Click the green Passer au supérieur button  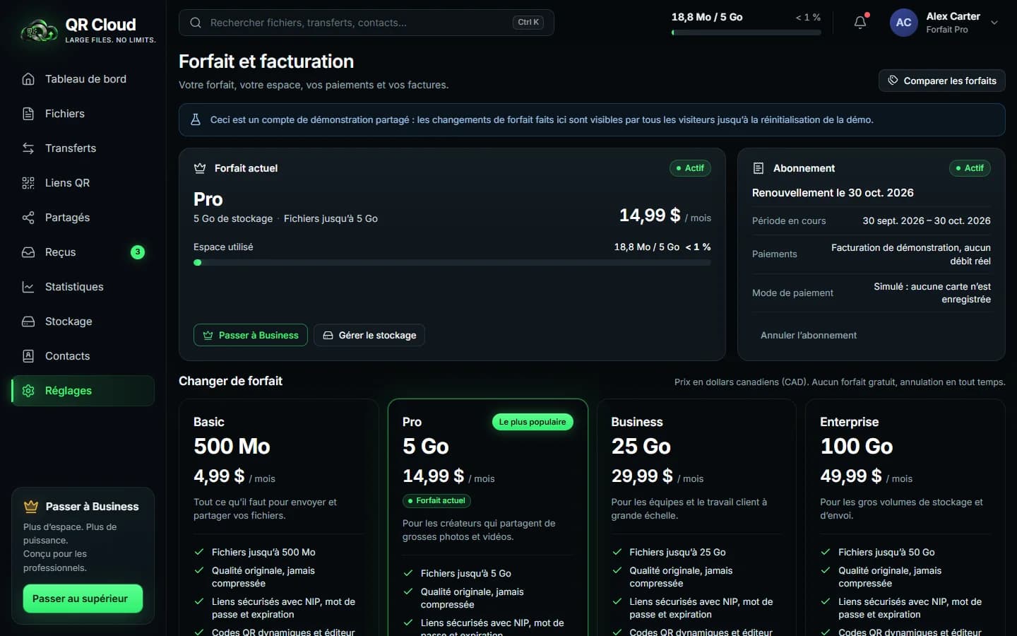pos(83,599)
